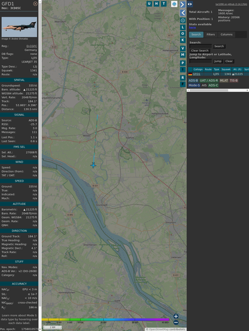Click the crosshair center-on-aircraft button

click(x=183, y=20)
